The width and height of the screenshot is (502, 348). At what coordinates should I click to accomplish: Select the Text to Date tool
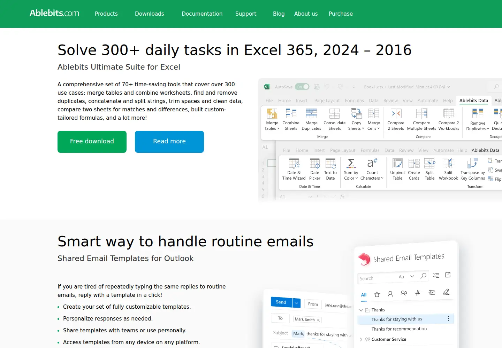[x=330, y=169]
